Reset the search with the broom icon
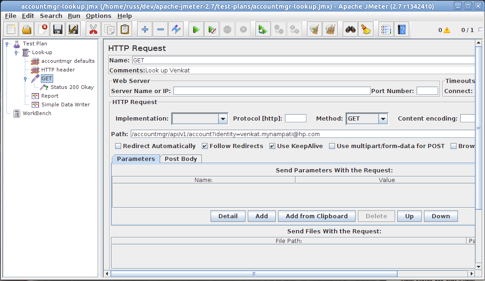Image resolution: width=485 pixels, height=281 pixels. pyautogui.click(x=366, y=30)
